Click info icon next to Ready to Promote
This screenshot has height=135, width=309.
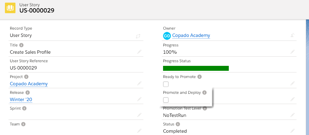point(200,77)
